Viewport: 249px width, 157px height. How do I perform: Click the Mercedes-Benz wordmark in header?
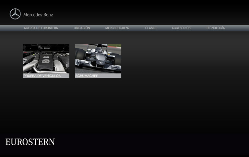38,15
